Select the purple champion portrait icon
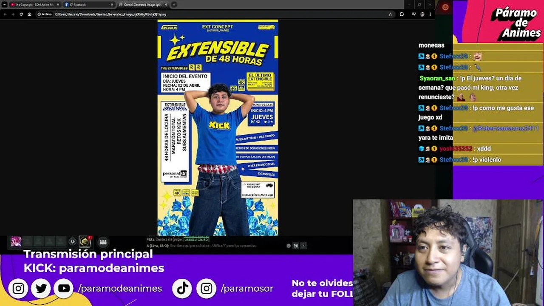Screen dimensions: 544x306 tap(16, 242)
